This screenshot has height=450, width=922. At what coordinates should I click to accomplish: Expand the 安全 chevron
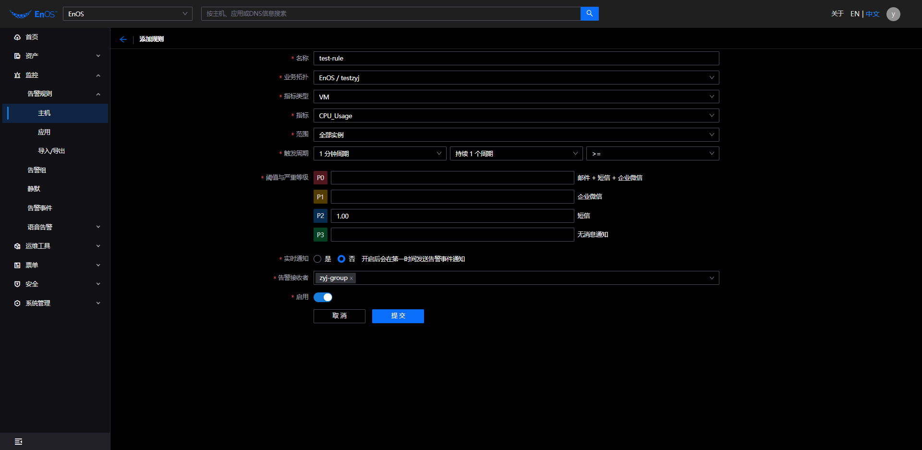click(98, 284)
